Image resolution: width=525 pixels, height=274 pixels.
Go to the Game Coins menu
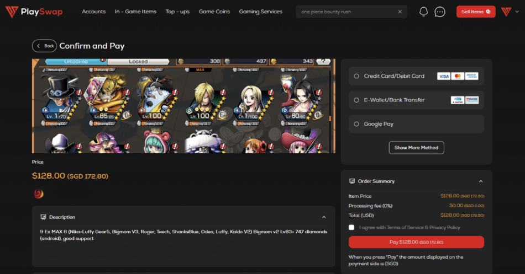(214, 12)
